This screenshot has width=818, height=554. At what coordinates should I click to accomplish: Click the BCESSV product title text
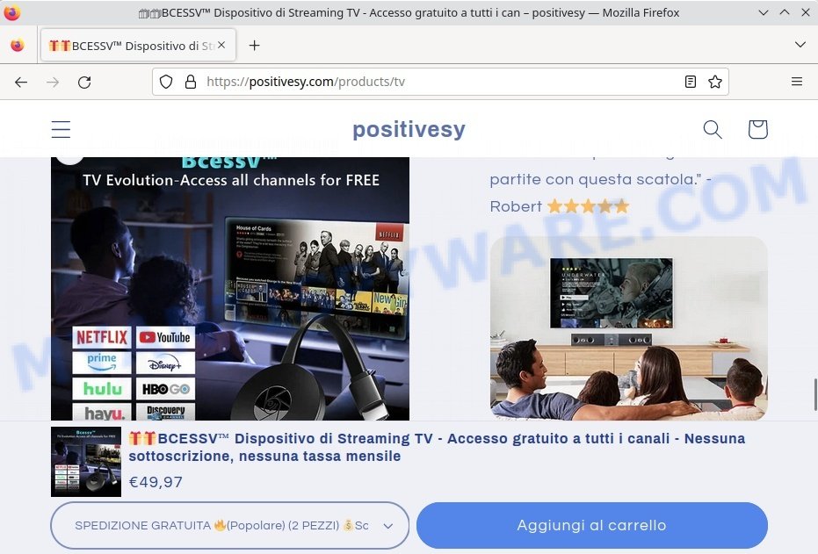[437, 447]
